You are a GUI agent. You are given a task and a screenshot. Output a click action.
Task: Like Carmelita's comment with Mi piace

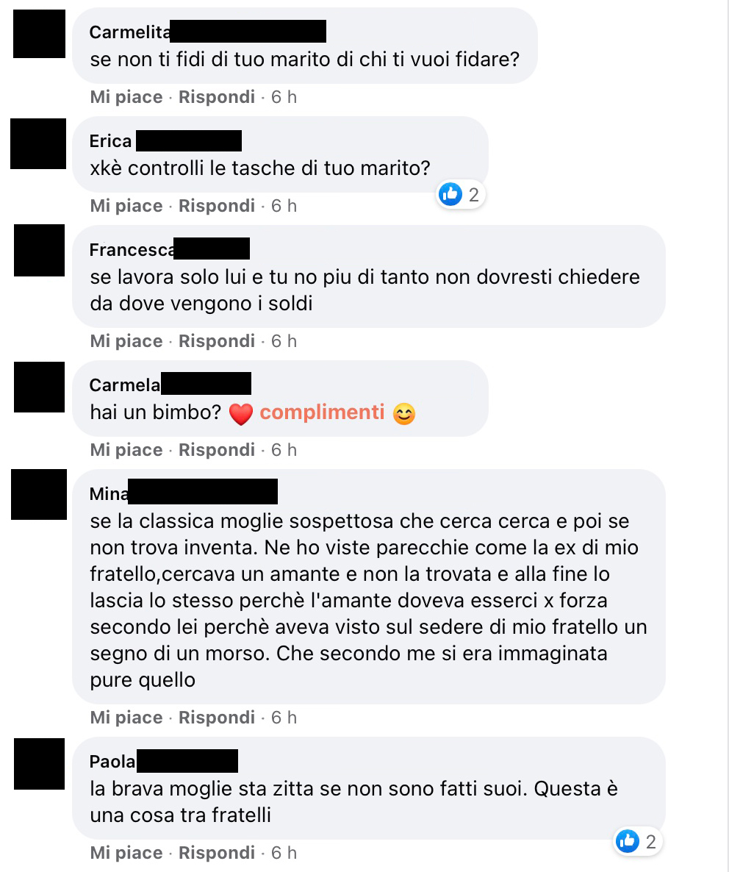tap(126, 97)
